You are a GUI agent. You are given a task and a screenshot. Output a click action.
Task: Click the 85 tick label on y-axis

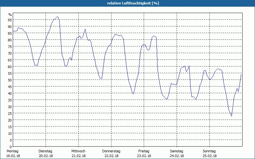pyautogui.click(x=10, y=33)
